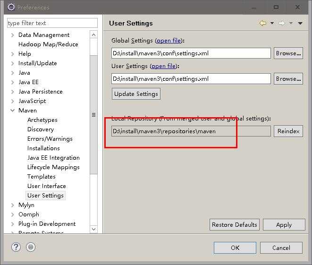Select the Plug-in Development tree item
Image resolution: width=312 pixels, height=265 pixels.
pos(47,224)
